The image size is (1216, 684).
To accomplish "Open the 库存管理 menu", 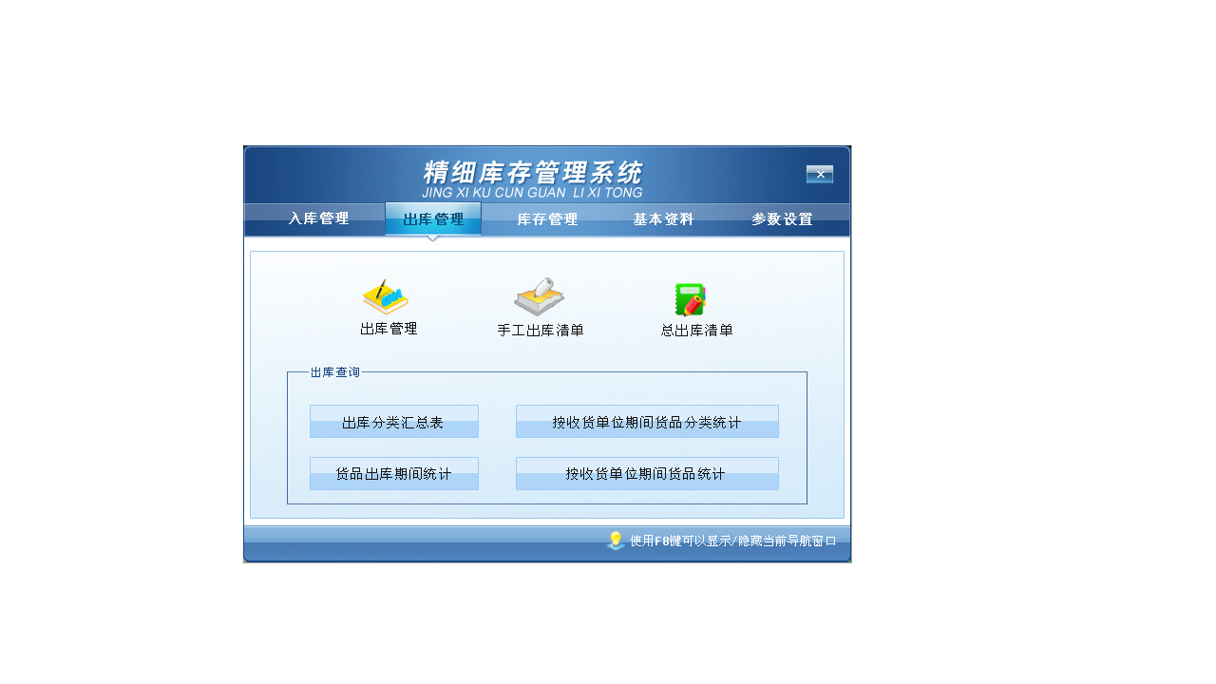I will pyautogui.click(x=546, y=218).
